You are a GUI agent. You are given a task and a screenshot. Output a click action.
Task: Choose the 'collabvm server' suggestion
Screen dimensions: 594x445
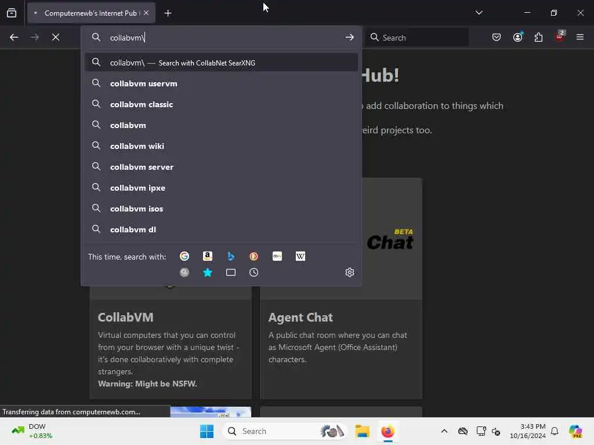pyautogui.click(x=222, y=167)
